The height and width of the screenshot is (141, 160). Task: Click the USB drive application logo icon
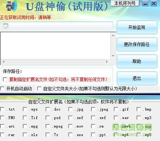click(12, 6)
